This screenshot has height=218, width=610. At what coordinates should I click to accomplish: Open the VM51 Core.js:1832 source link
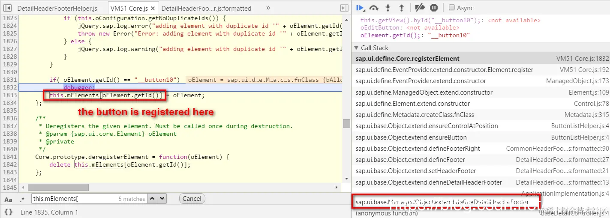pyautogui.click(x=583, y=59)
